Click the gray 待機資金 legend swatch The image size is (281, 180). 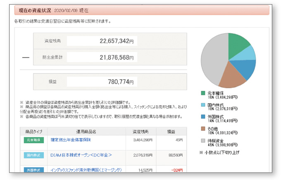click(203, 141)
